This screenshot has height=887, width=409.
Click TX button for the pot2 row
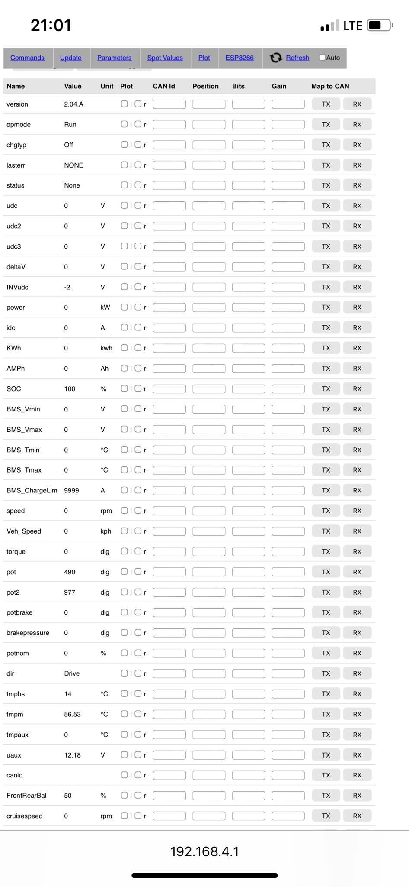326,592
